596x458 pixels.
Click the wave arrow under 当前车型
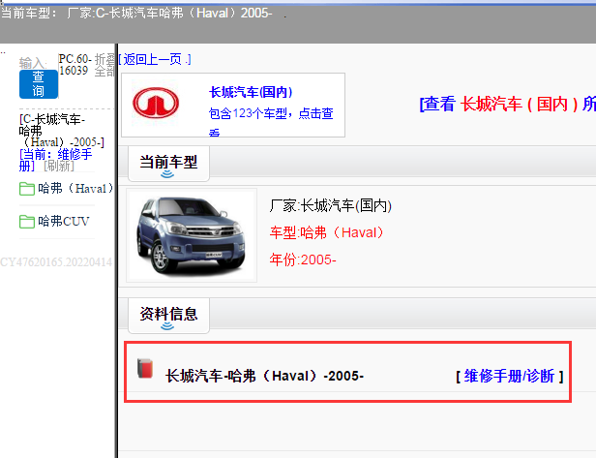point(167,174)
